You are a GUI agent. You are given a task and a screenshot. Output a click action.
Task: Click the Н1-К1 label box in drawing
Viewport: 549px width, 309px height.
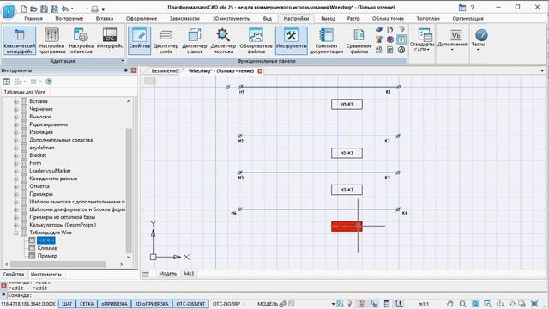[x=347, y=104]
